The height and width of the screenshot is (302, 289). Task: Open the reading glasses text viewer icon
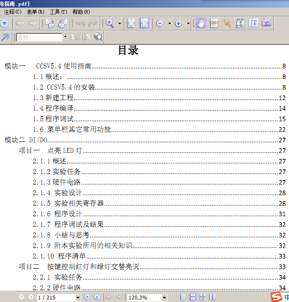pyautogui.click(x=214, y=24)
